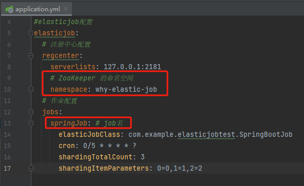Click the 作业配置 comment line
This screenshot has width=304, height=186.
60,100
